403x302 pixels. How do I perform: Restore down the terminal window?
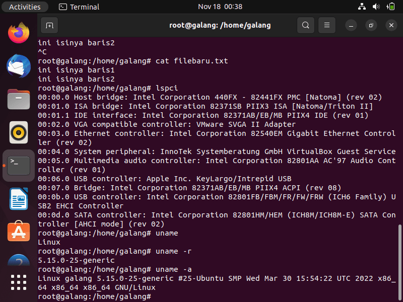(371, 25)
